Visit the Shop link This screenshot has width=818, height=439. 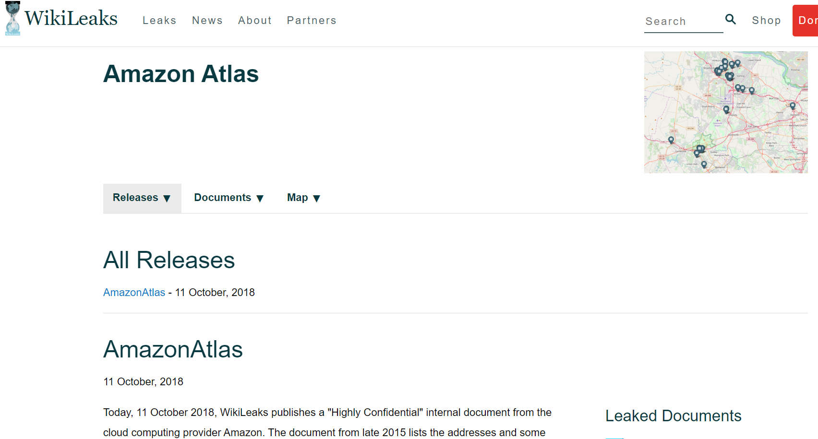pos(766,21)
